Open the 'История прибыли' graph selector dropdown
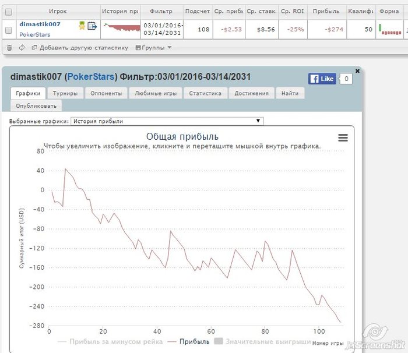The image size is (408, 353). point(167,121)
